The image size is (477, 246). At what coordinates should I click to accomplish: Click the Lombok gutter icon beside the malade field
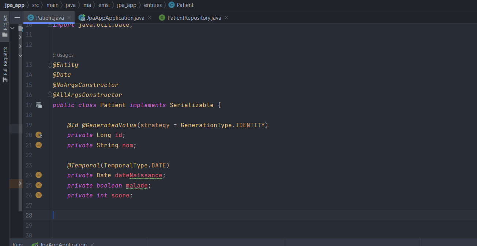39,185
